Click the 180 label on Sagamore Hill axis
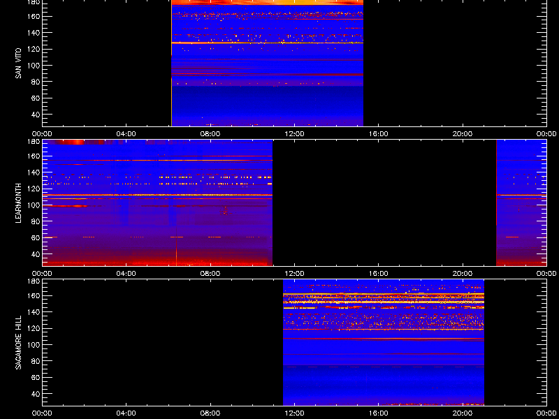The height and width of the screenshot is (419, 559). pos(34,281)
